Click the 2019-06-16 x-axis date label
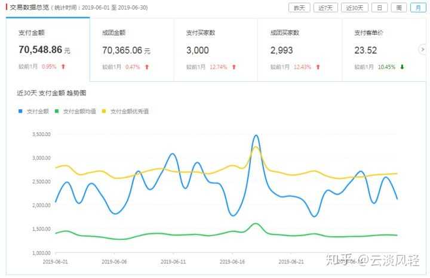The width and height of the screenshot is (430, 278). pyautogui.click(x=234, y=261)
